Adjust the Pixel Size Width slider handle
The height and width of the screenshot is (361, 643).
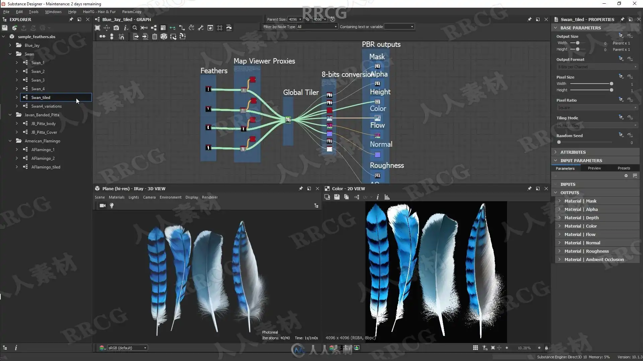tap(612, 84)
